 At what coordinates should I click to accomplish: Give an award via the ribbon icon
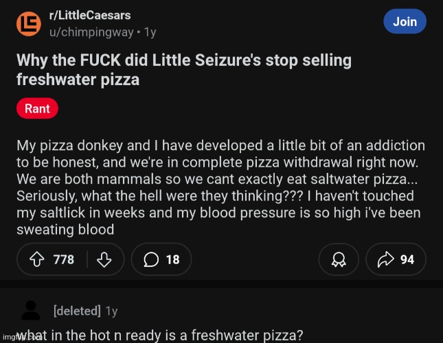[339, 259]
